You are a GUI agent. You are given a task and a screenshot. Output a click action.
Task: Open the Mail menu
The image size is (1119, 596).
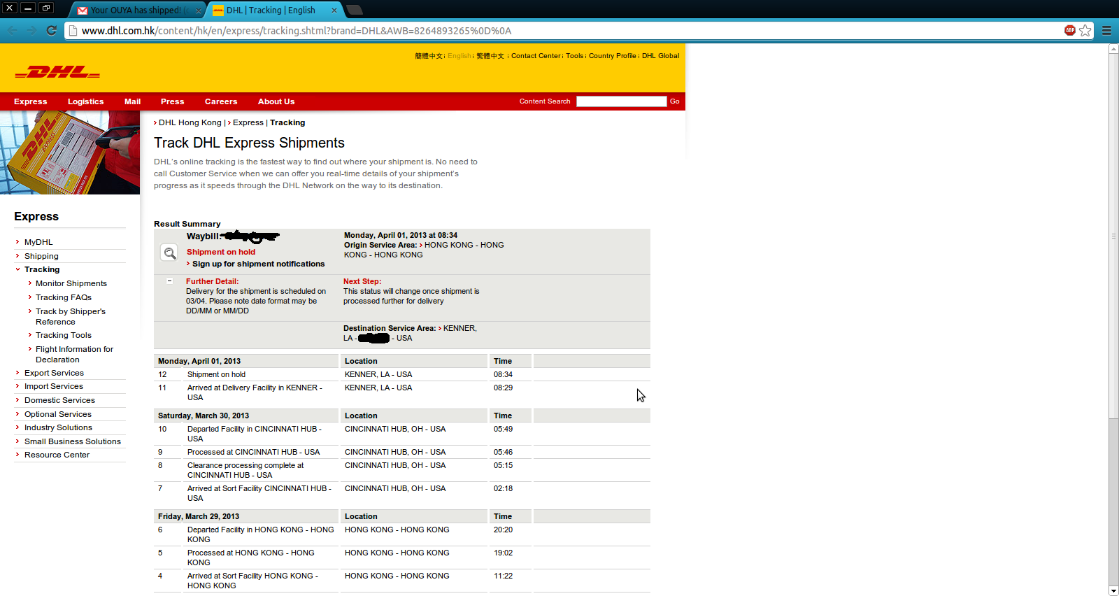pos(132,101)
